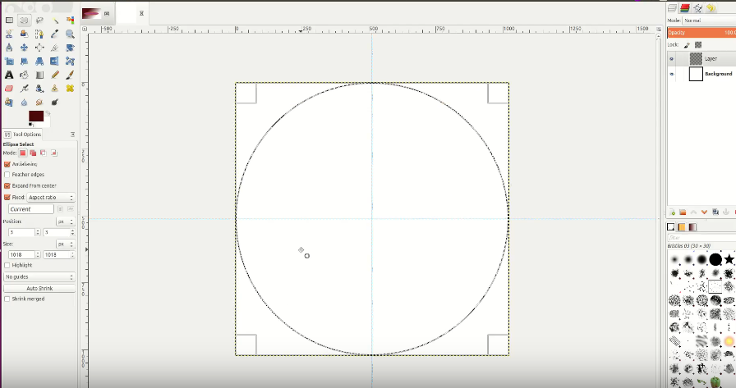Activate the Pencil tool
Image resolution: width=736 pixels, height=388 pixels.
coord(55,75)
